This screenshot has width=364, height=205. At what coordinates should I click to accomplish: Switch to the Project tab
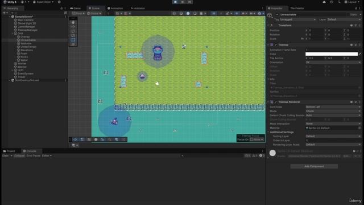click(x=9, y=151)
